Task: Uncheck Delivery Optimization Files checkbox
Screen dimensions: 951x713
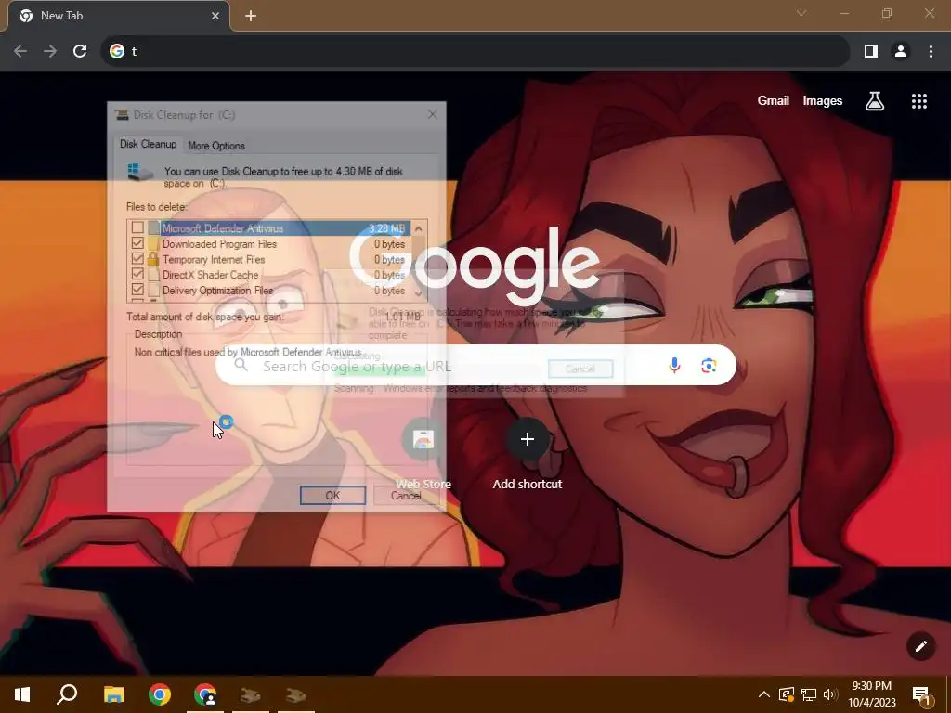Action: point(137,290)
